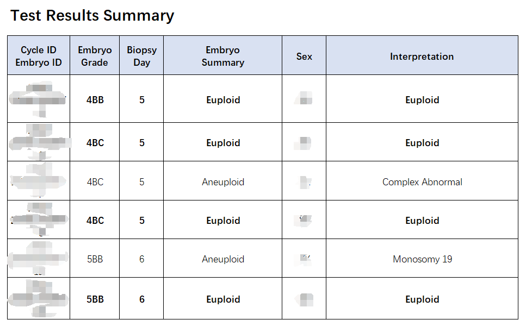Click the 4BC grade in Complex Abnormal row
The width and height of the screenshot is (526, 326).
coord(95,182)
